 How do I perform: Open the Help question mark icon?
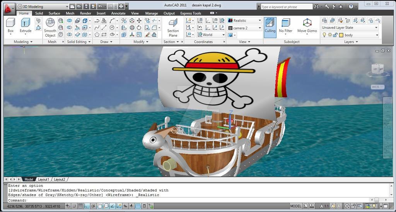coord(351,7)
